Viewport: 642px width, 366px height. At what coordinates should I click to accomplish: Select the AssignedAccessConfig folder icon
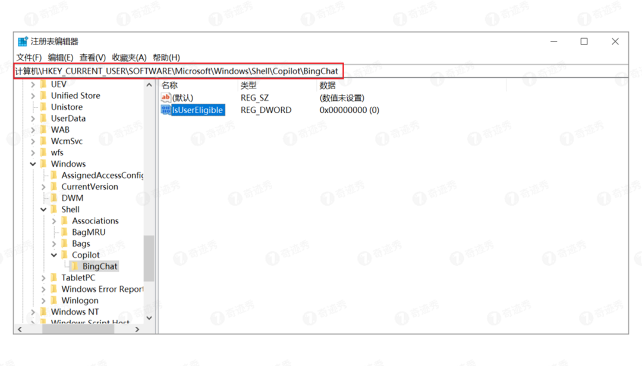[54, 175]
